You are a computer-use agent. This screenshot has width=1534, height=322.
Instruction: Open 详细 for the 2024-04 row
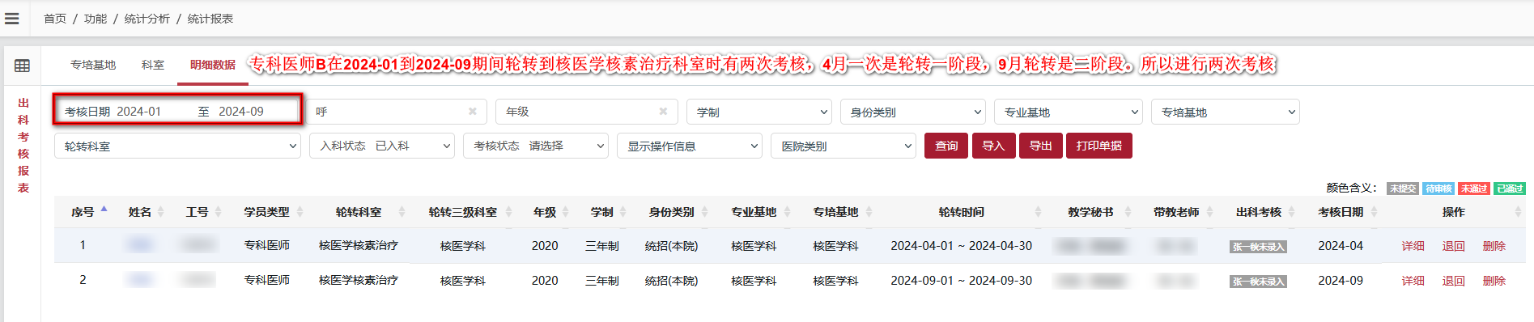click(1413, 246)
